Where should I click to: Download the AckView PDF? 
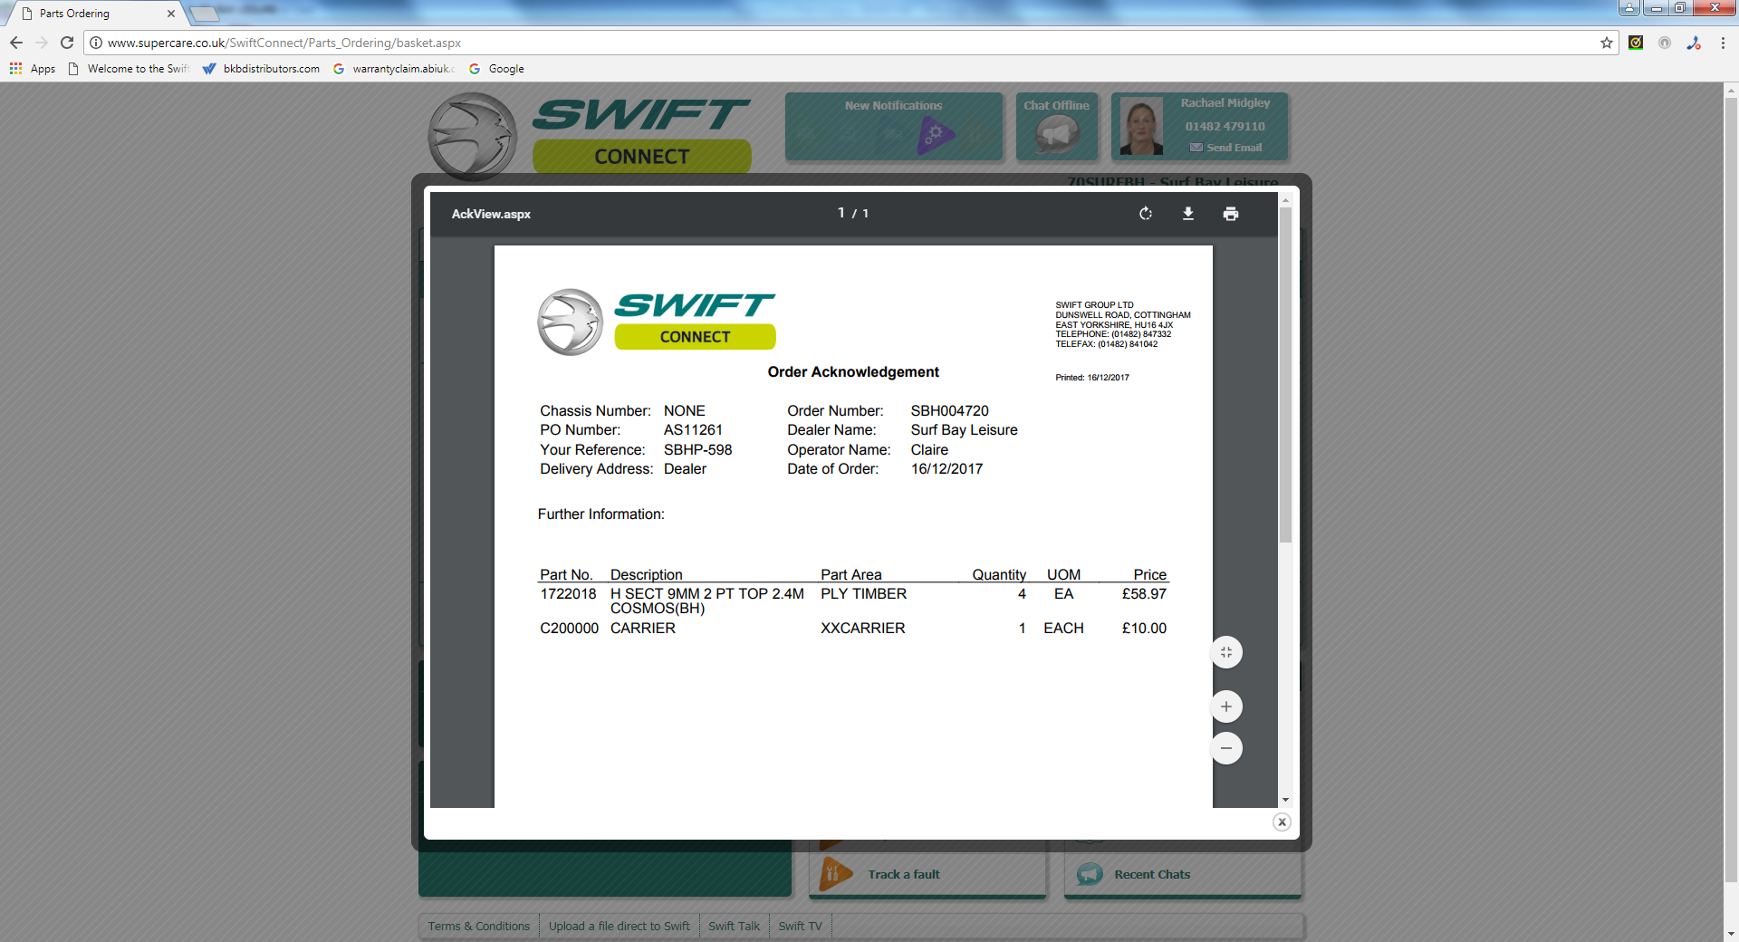(1188, 214)
